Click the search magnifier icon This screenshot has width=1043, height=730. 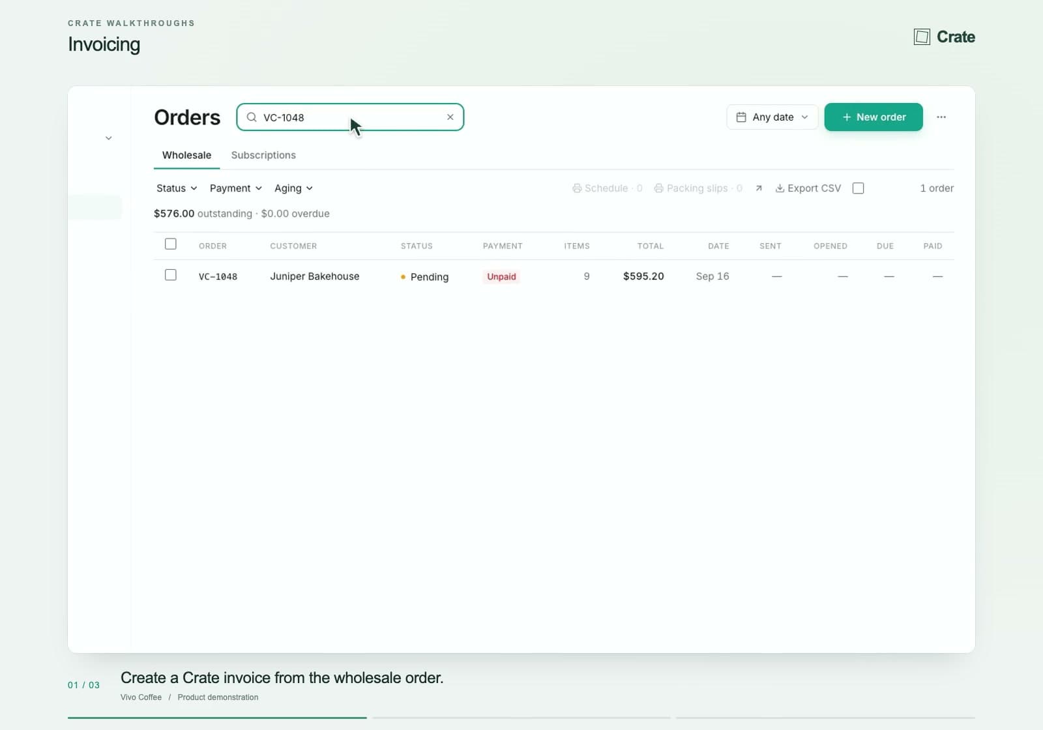[x=252, y=117]
